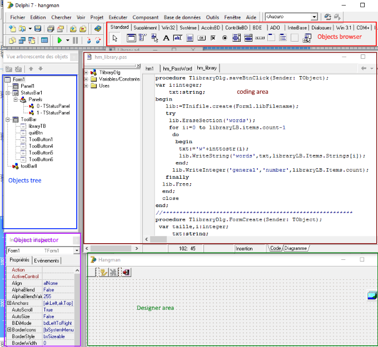Select the CheckBox component in palette

tap(213, 38)
